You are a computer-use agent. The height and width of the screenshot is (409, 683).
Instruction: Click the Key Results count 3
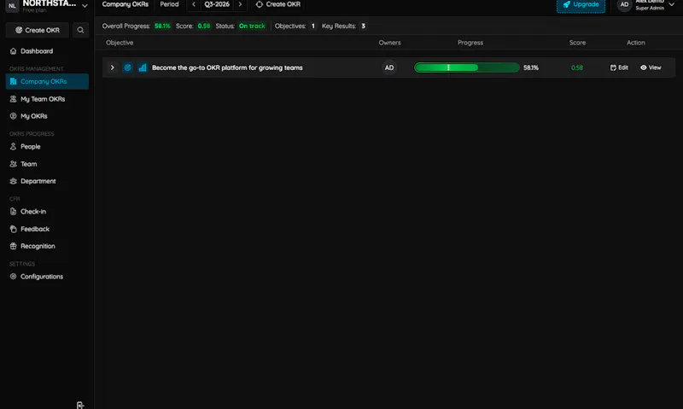[363, 26]
